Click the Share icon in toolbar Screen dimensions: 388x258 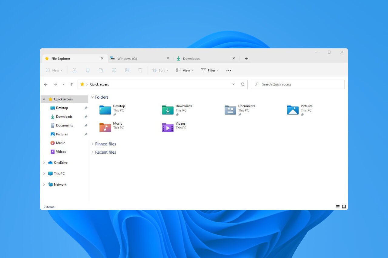pyautogui.click(x=127, y=70)
